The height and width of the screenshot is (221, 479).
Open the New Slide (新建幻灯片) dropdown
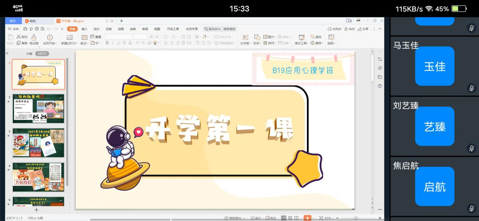coord(70,43)
